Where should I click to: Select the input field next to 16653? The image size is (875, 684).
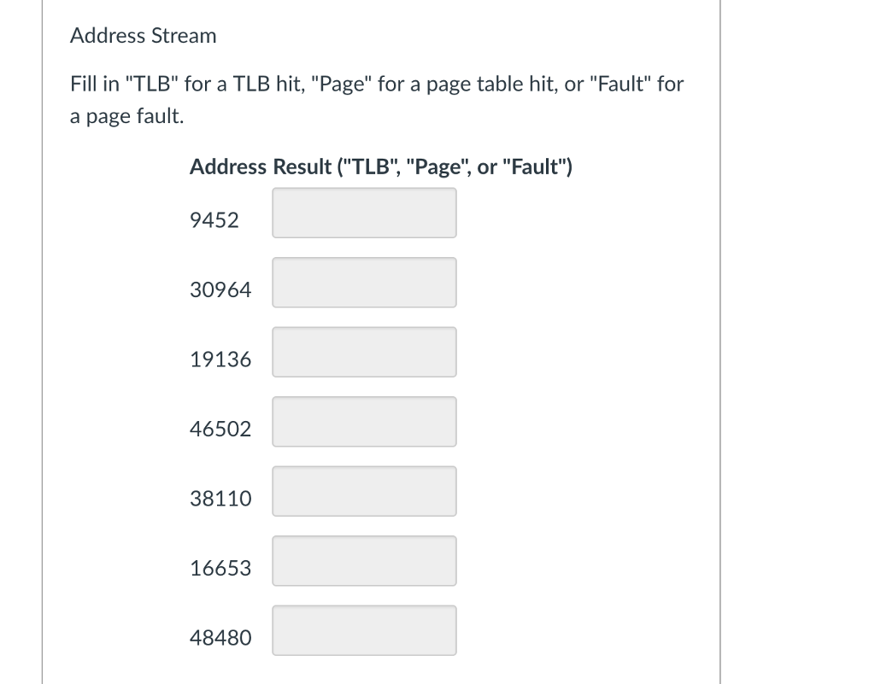pyautogui.click(x=364, y=561)
